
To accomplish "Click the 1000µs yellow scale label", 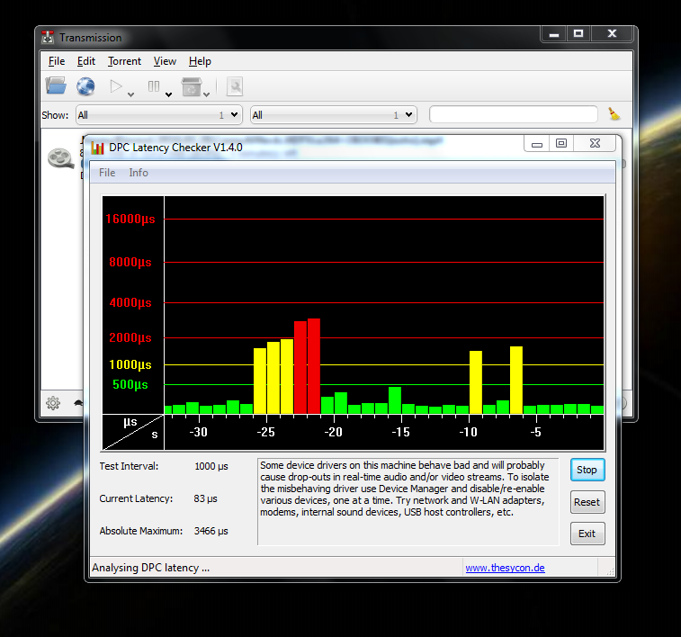I will 130,364.
